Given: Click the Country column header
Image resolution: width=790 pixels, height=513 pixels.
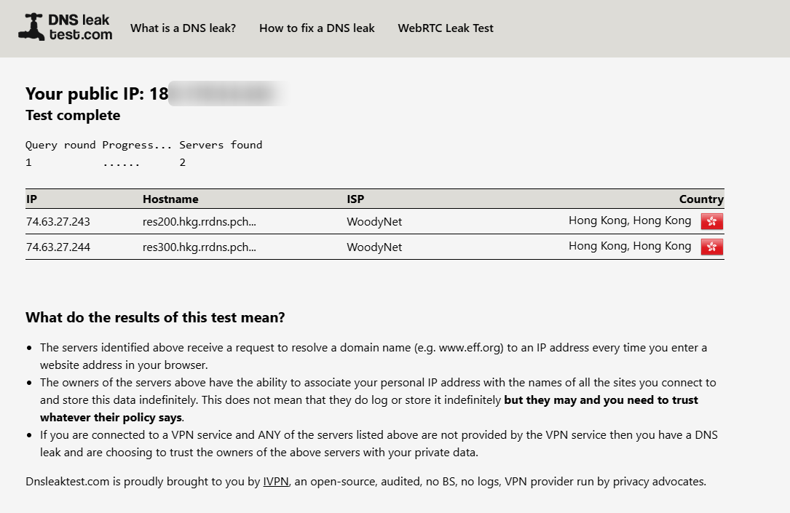Looking at the screenshot, I should 700,199.
